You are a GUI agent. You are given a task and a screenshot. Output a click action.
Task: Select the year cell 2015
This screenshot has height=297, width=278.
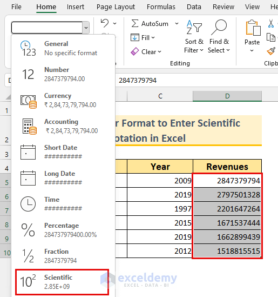pyautogui.click(x=160, y=222)
